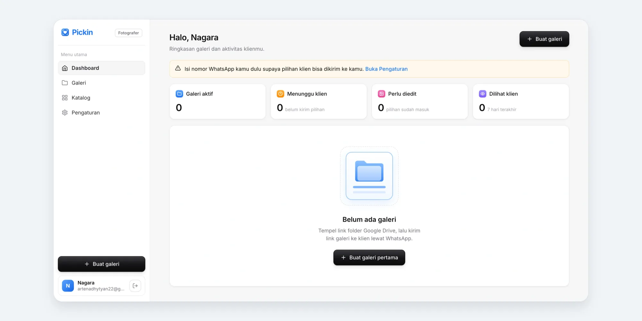Click the Belum ada galeri heading

pyautogui.click(x=369, y=220)
